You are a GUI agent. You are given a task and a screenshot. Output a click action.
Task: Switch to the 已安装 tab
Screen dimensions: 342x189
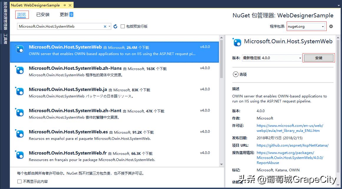43,14
